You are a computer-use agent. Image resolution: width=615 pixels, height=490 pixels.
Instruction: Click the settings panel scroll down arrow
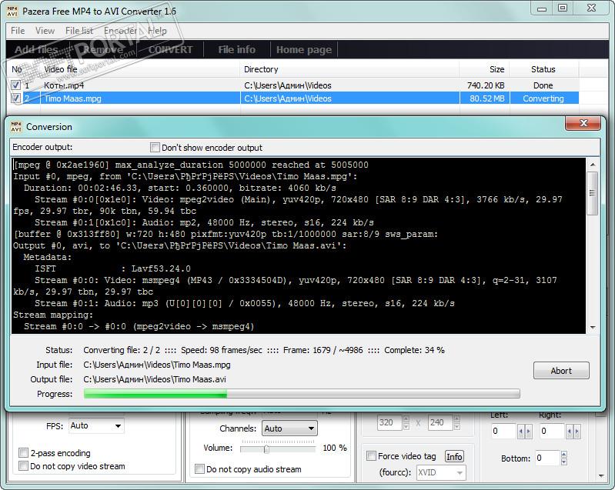[601, 476]
